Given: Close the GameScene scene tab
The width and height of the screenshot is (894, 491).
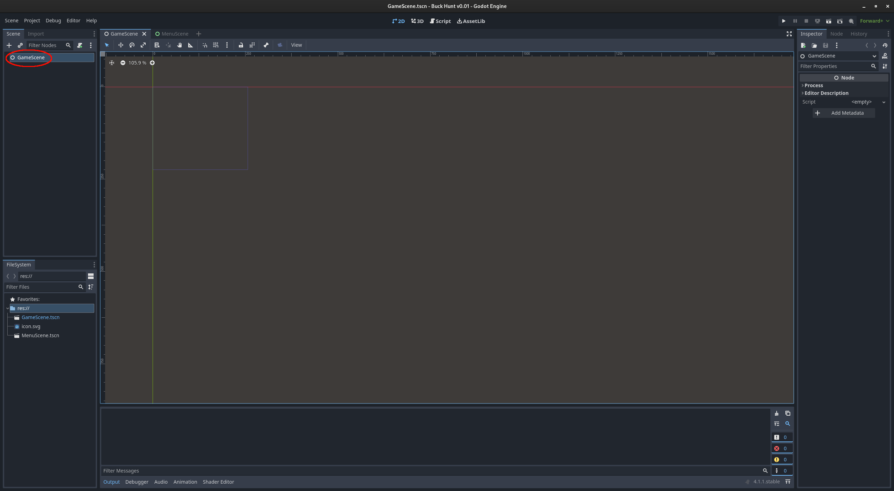Looking at the screenshot, I should pos(144,34).
